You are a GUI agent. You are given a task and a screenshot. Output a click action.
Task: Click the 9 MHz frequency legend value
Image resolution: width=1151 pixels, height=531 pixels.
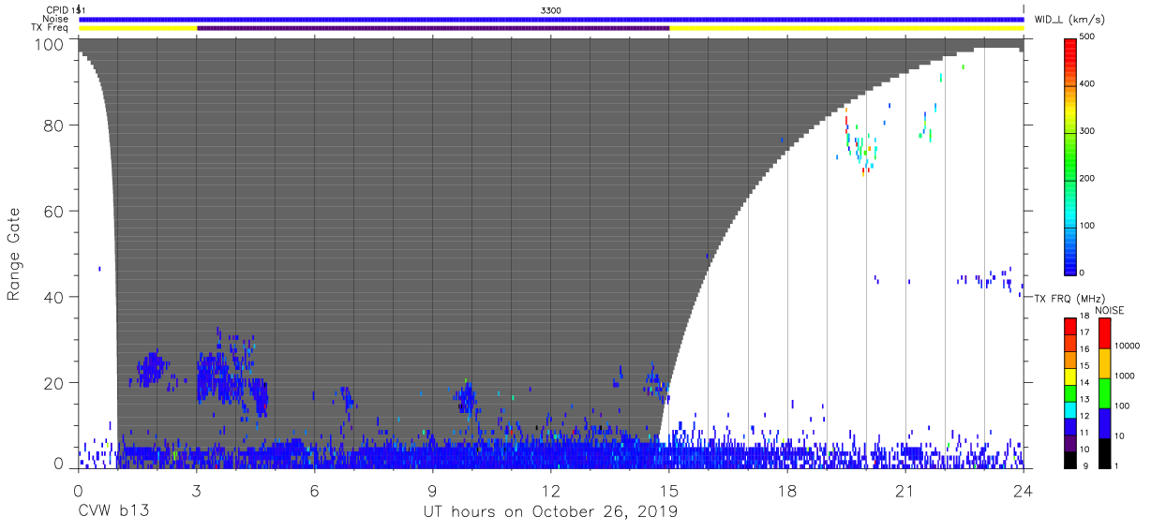pos(1084,465)
